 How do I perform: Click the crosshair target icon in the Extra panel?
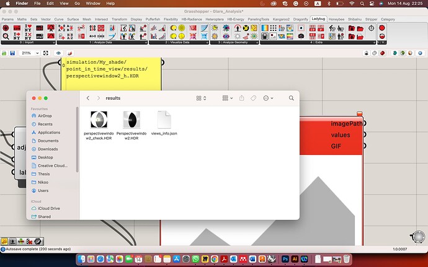[371, 28]
